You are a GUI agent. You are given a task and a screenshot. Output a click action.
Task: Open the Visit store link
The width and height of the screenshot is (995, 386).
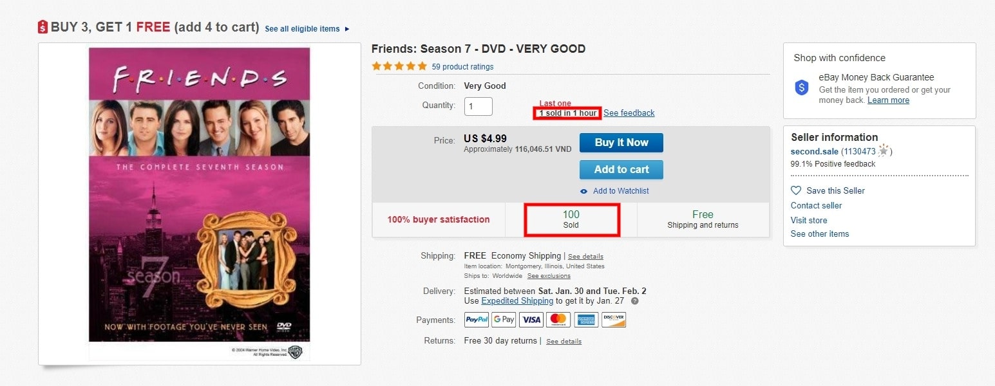pos(809,220)
